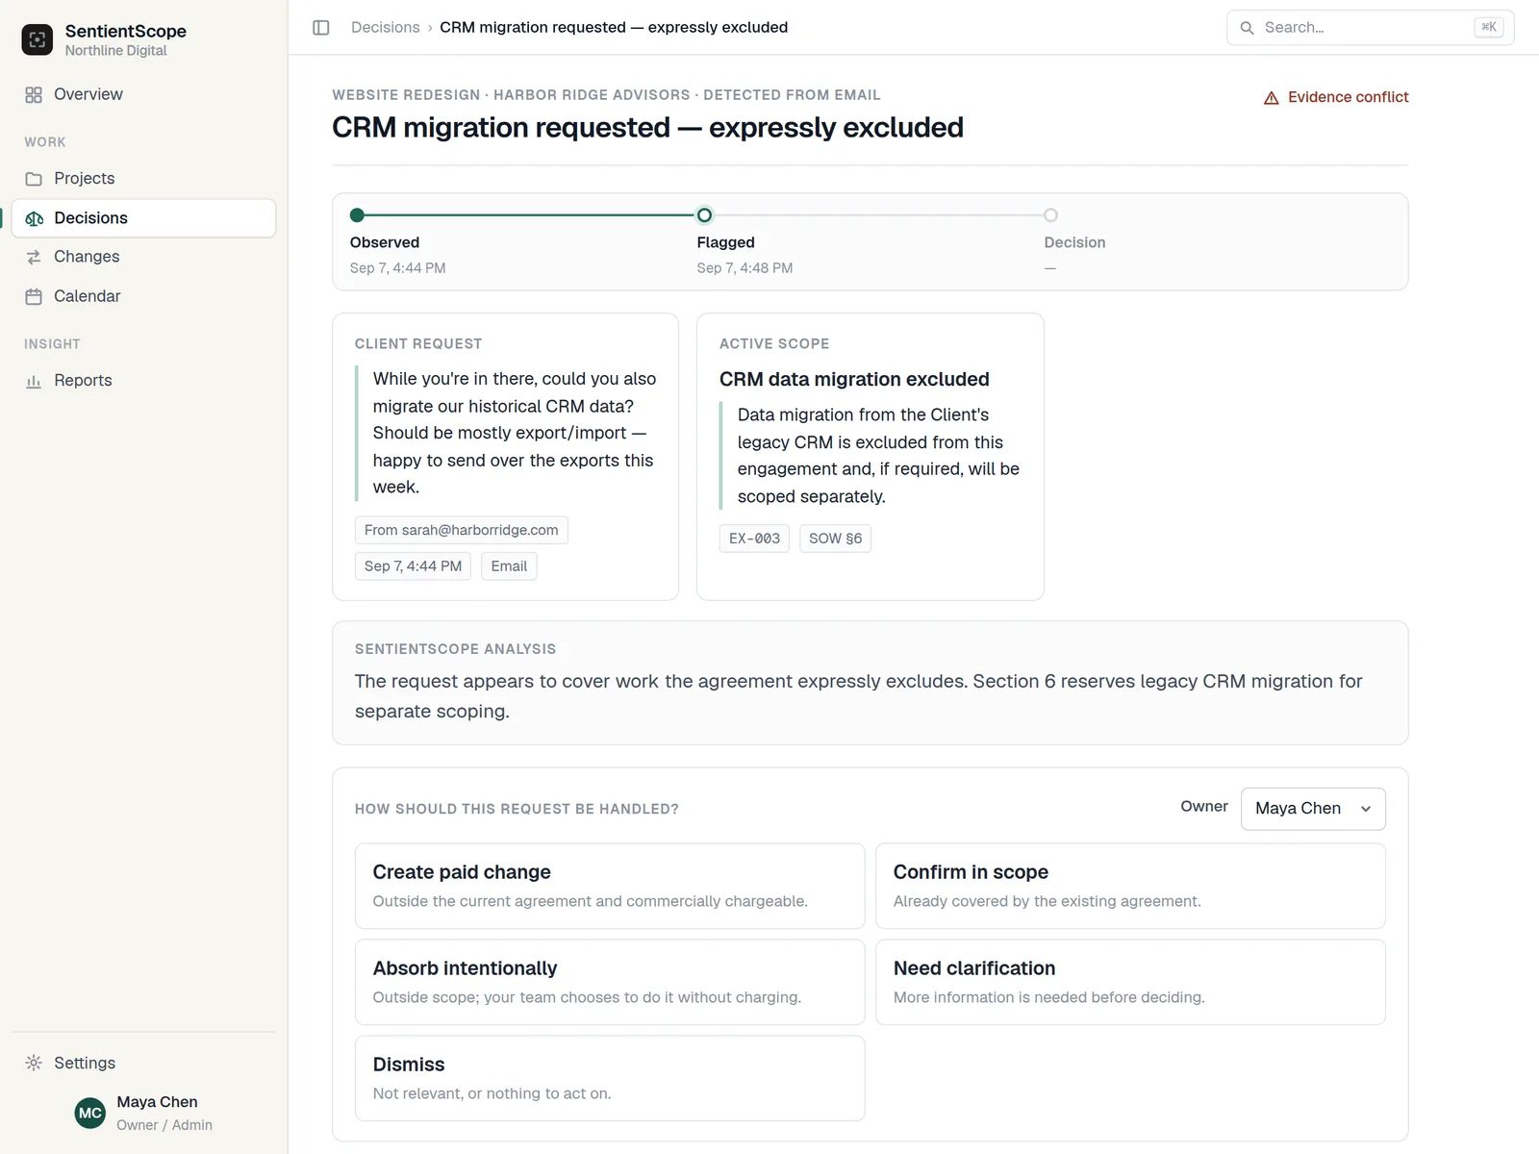Click the Evidence conflict warning icon
The height and width of the screenshot is (1154, 1539).
click(1271, 97)
